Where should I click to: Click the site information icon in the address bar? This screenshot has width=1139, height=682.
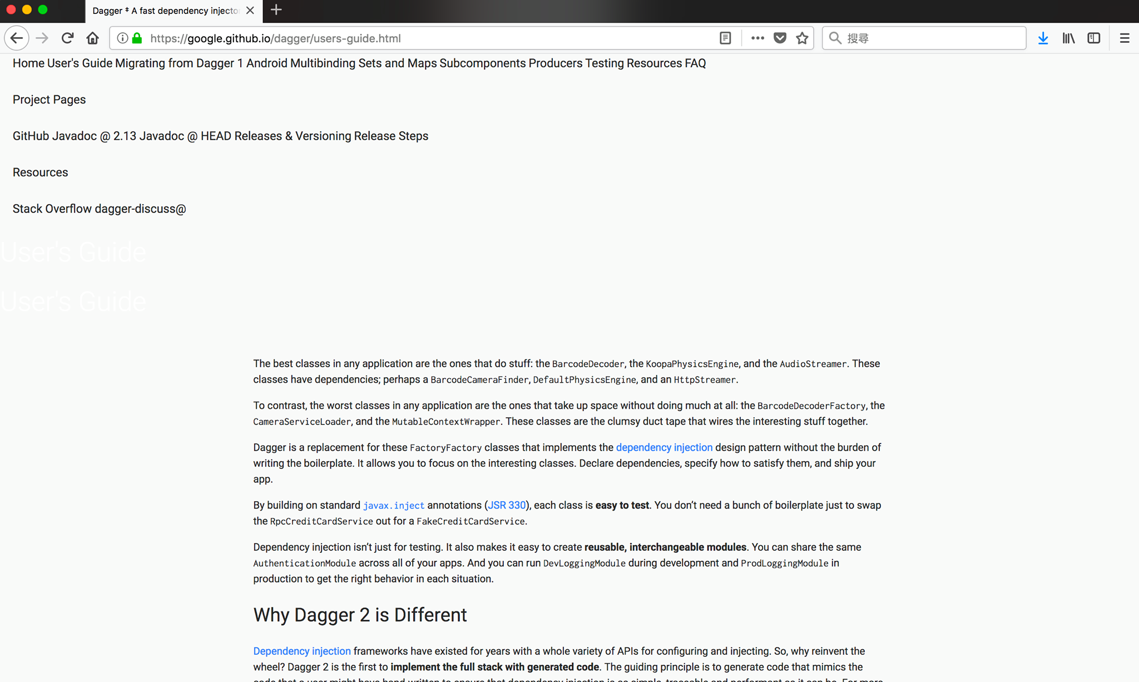point(122,38)
